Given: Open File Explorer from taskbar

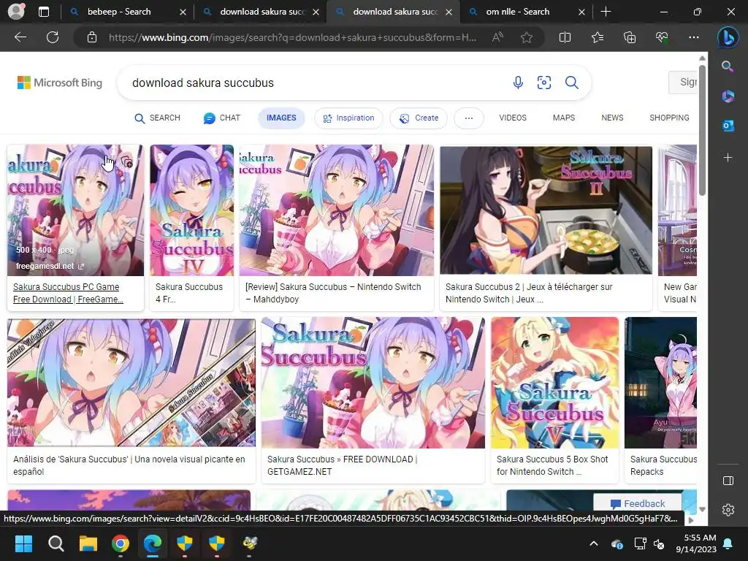Looking at the screenshot, I should 88,543.
